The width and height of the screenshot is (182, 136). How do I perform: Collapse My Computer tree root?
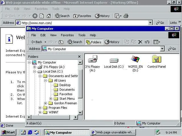coord(29,62)
